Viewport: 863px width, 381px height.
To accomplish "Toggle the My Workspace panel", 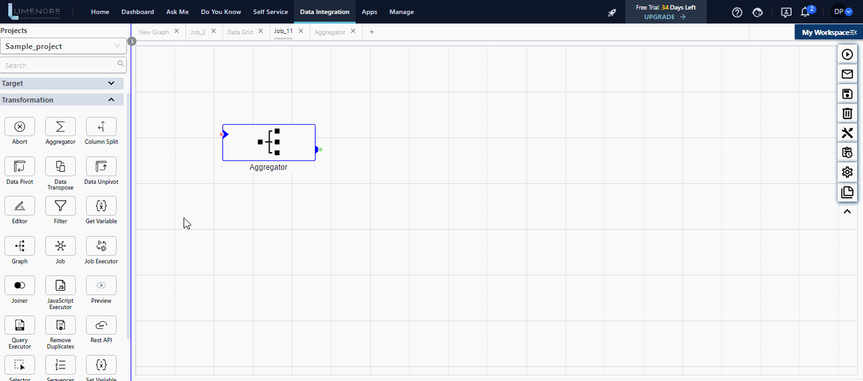I will (829, 32).
